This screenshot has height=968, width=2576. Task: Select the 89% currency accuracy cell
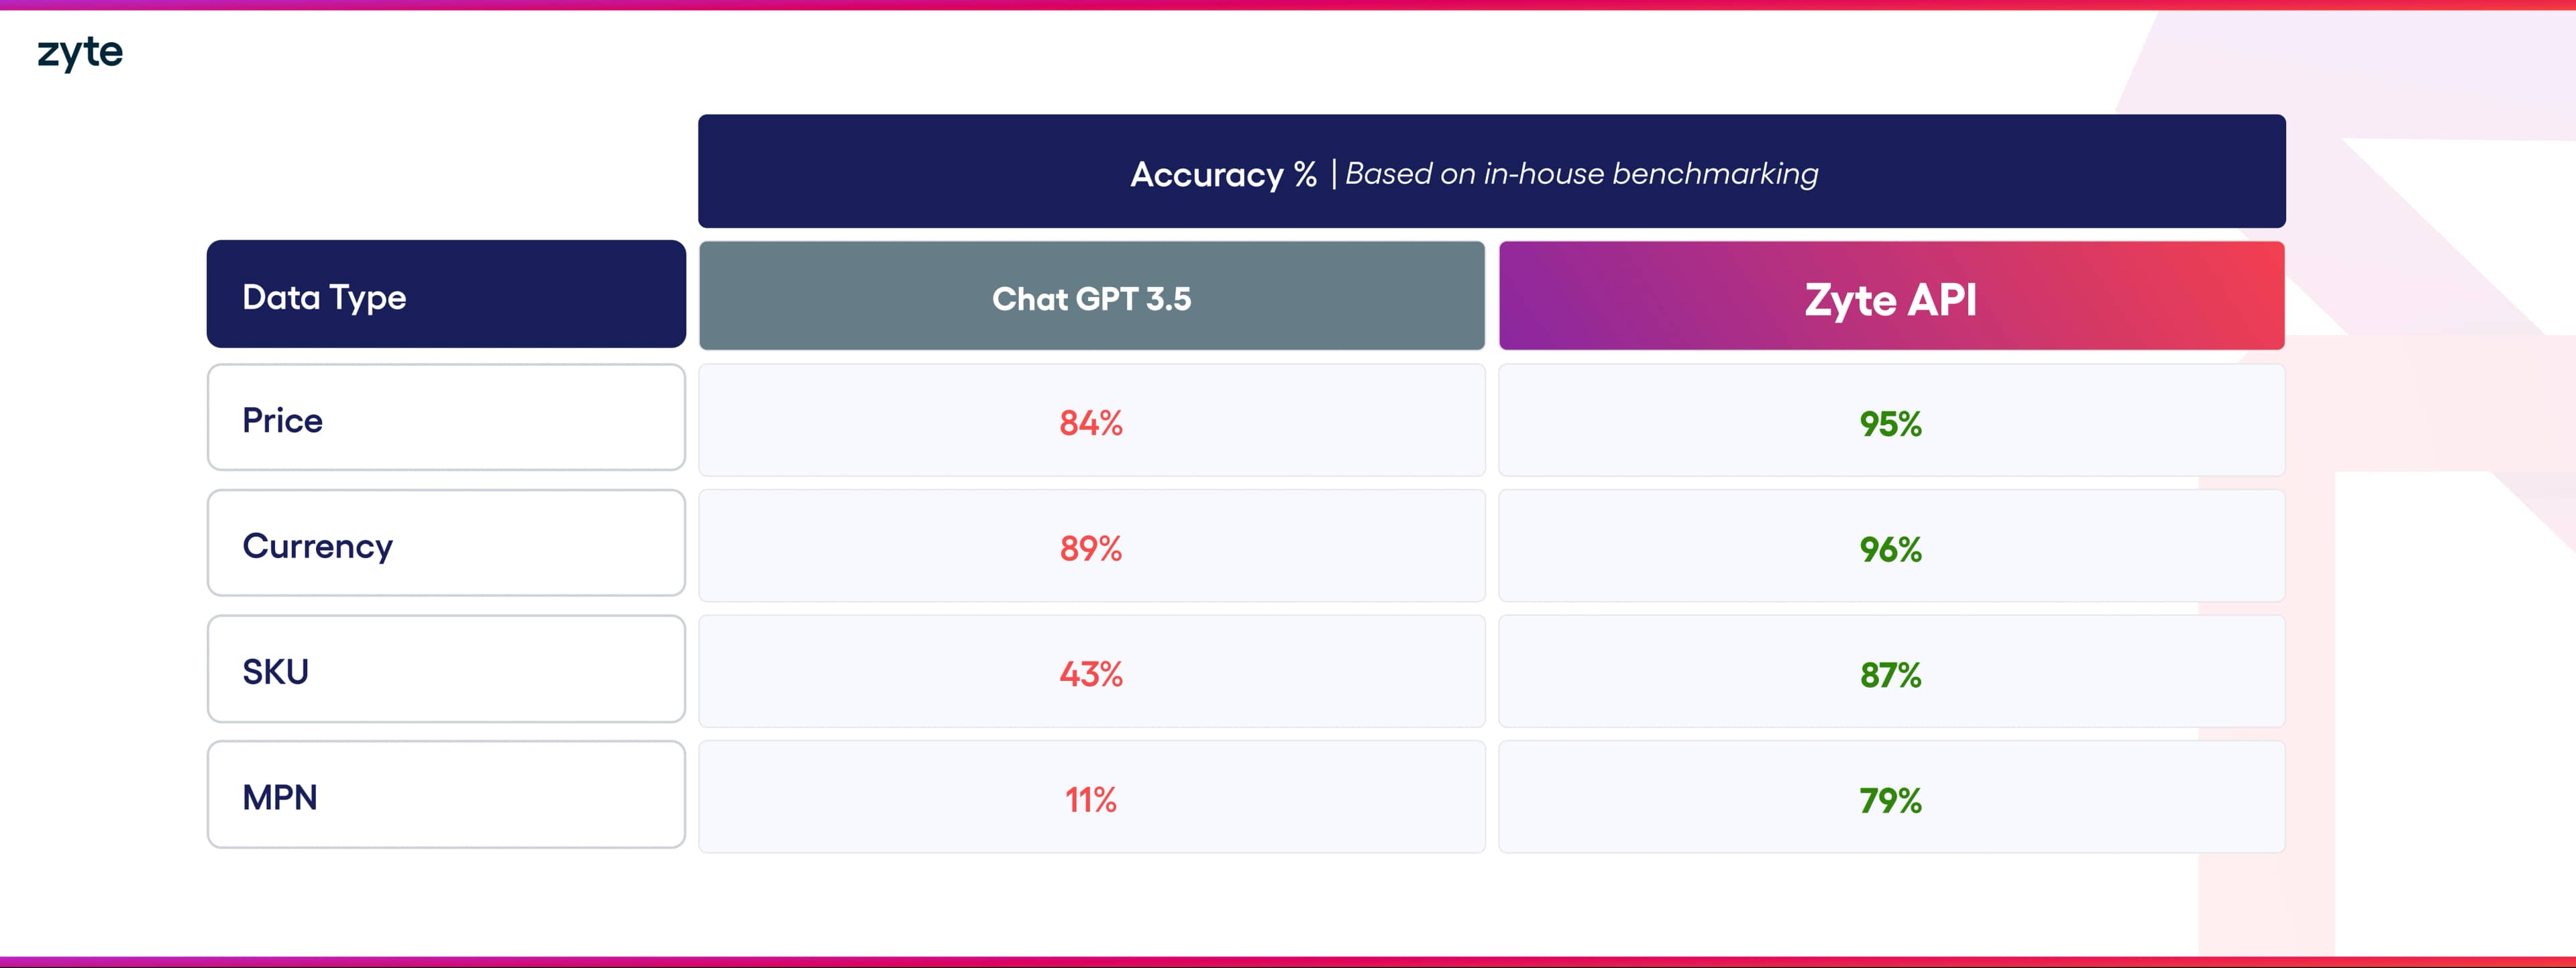(1091, 548)
